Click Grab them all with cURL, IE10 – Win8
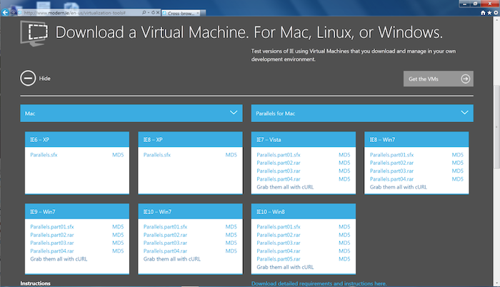The width and height of the screenshot is (500, 287). pyautogui.click(x=285, y=267)
